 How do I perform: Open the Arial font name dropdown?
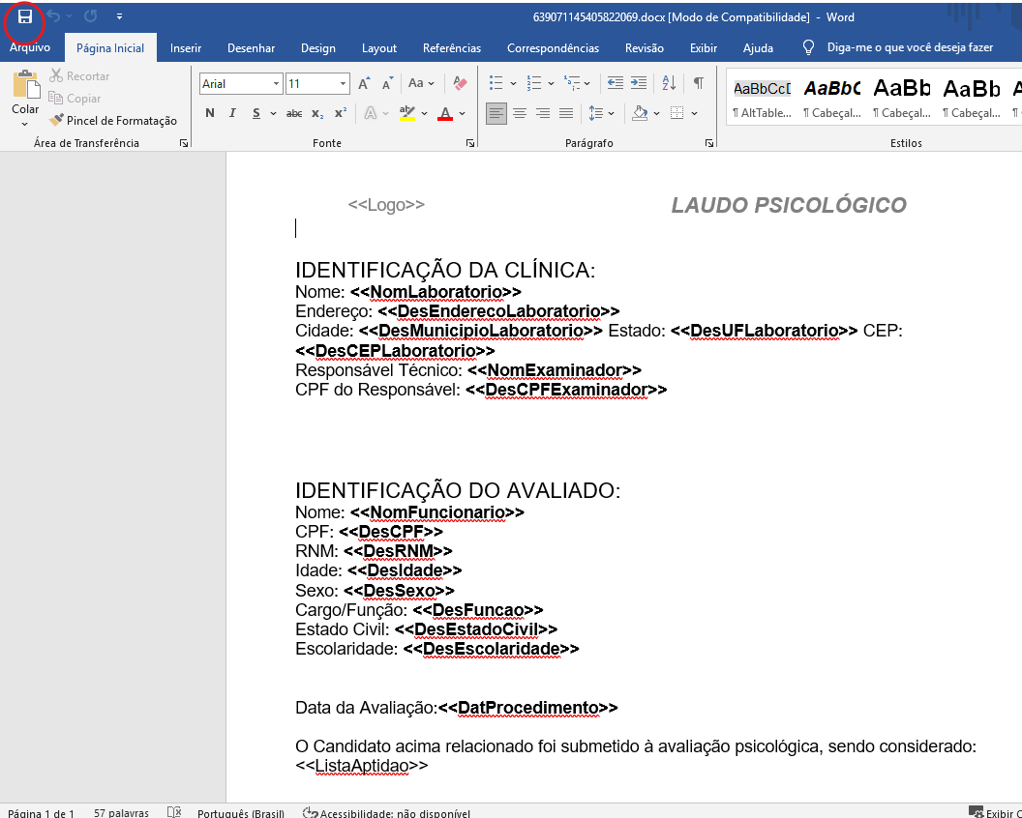[x=276, y=84]
